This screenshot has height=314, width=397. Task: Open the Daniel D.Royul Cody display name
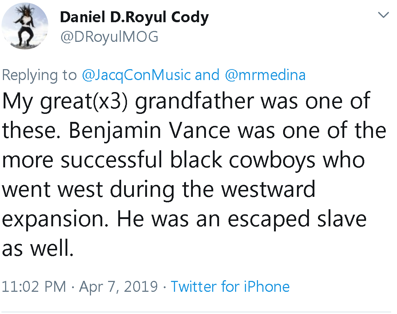[x=134, y=17]
